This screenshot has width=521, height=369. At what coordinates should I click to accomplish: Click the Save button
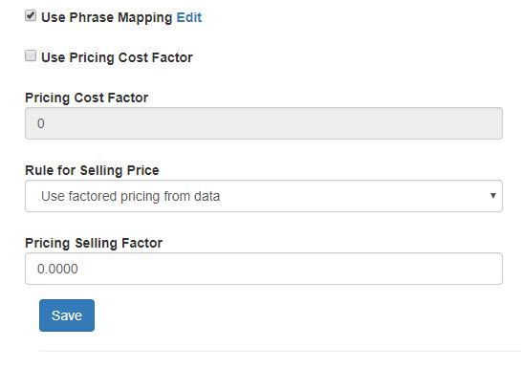tap(67, 315)
